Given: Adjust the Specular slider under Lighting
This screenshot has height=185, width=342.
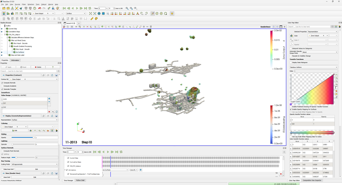Looking at the screenshot, I should coord(23,144).
